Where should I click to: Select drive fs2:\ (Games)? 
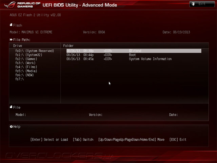[x=26, y=59]
